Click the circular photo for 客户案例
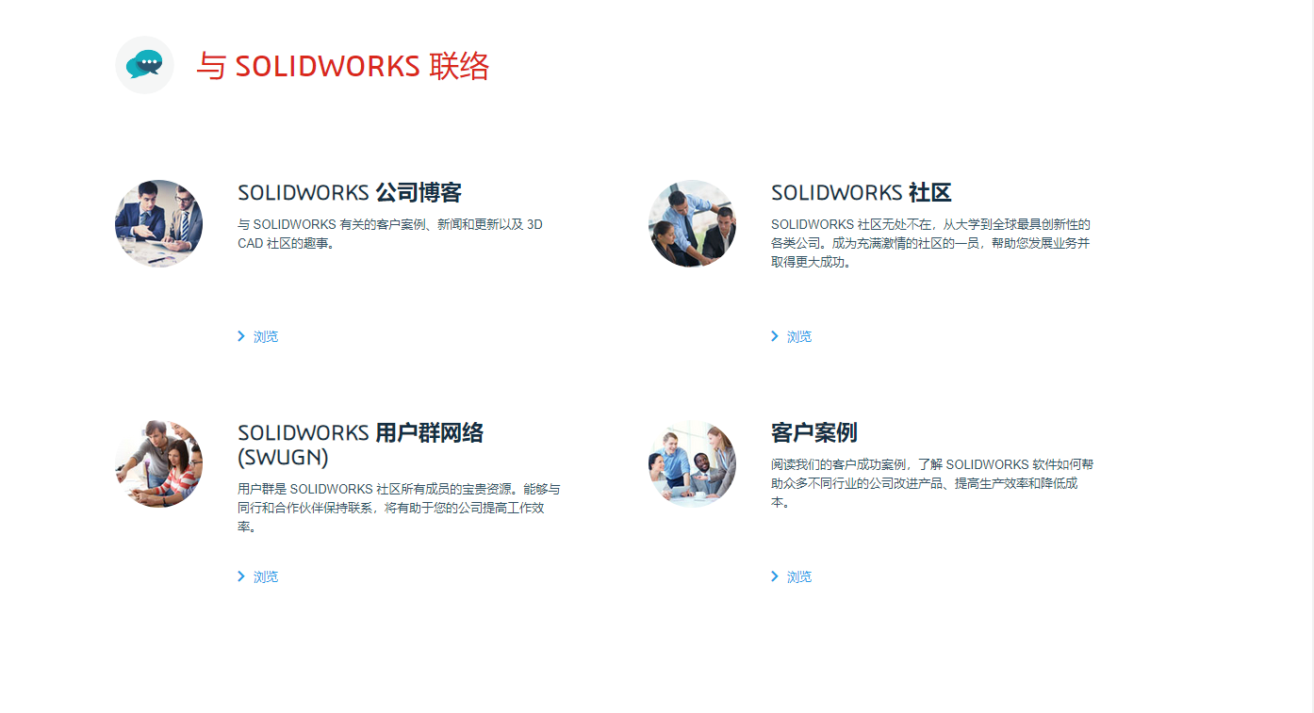Screen dimensions: 1314x713 (x=693, y=463)
